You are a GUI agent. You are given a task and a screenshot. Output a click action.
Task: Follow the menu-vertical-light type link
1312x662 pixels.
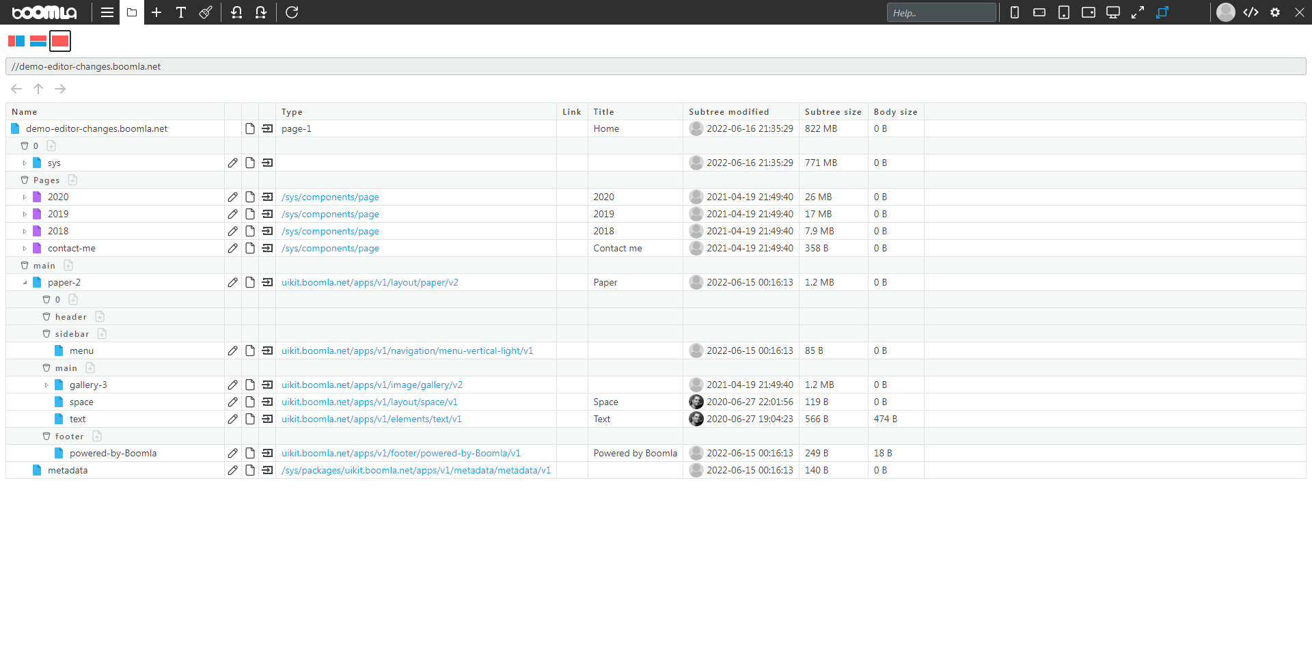pyautogui.click(x=407, y=350)
